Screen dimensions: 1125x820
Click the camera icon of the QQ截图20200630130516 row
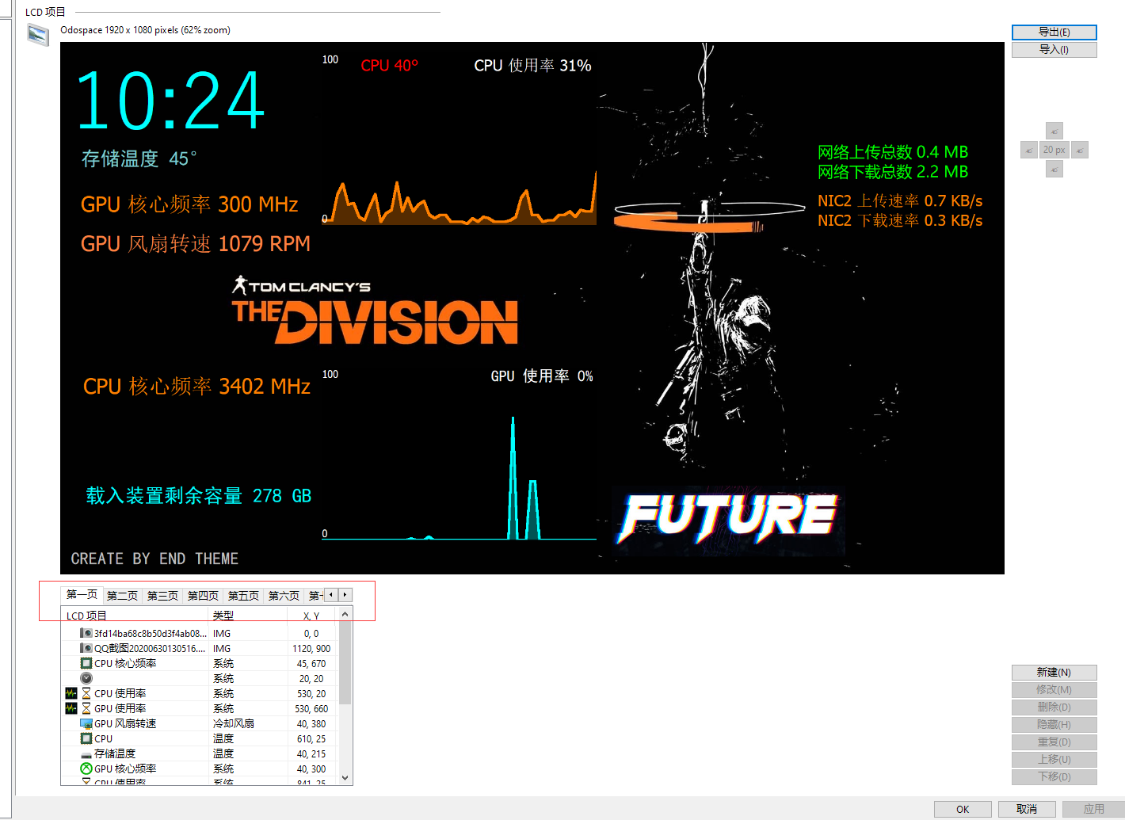pos(86,648)
